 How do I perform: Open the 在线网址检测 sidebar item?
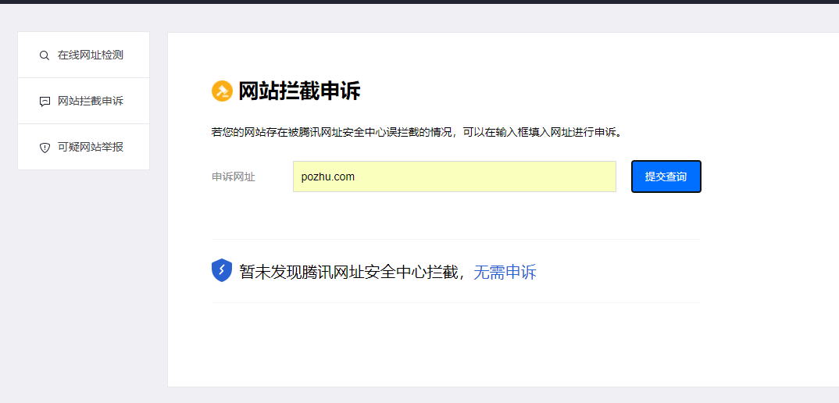pyautogui.click(x=84, y=55)
